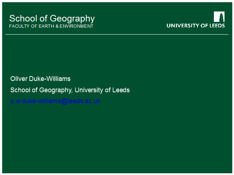
Task: Click the white square behind the tower logo
Action: [219, 17]
